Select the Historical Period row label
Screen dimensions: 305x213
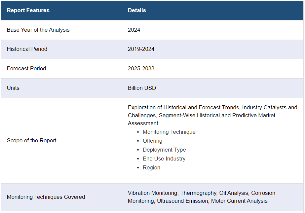tap(27, 49)
